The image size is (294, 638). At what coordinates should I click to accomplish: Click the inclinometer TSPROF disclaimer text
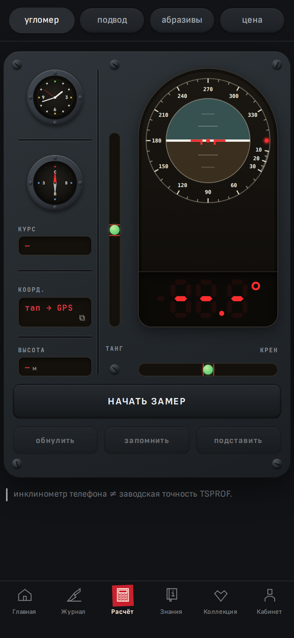[x=123, y=494]
